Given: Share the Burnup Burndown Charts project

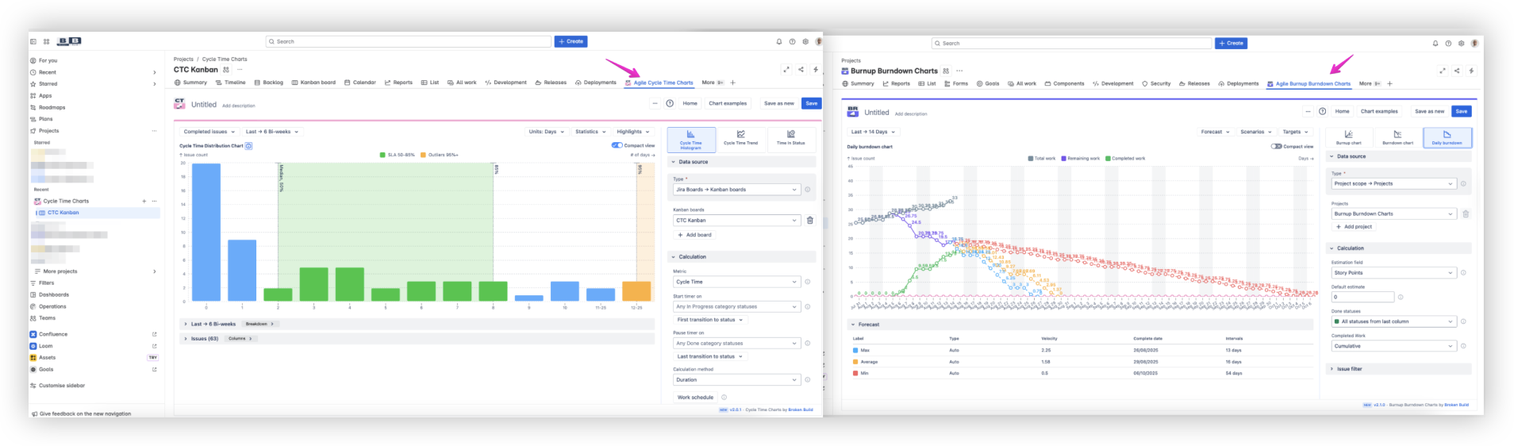Looking at the screenshot, I should click(1456, 71).
